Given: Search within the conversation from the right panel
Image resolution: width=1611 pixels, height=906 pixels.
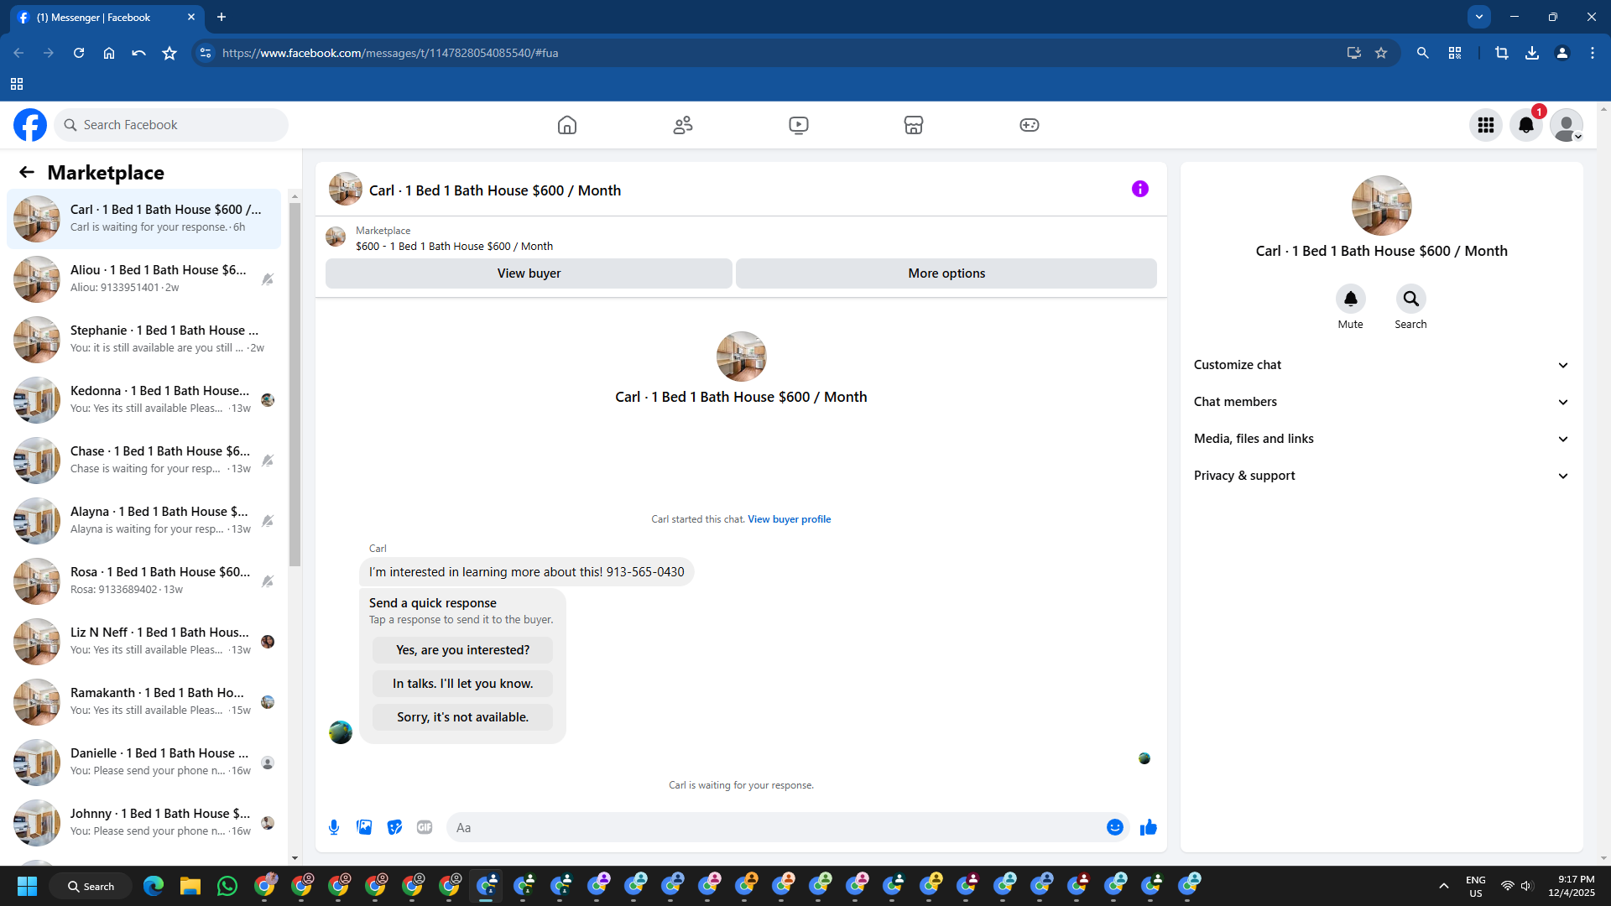Looking at the screenshot, I should 1410,299.
